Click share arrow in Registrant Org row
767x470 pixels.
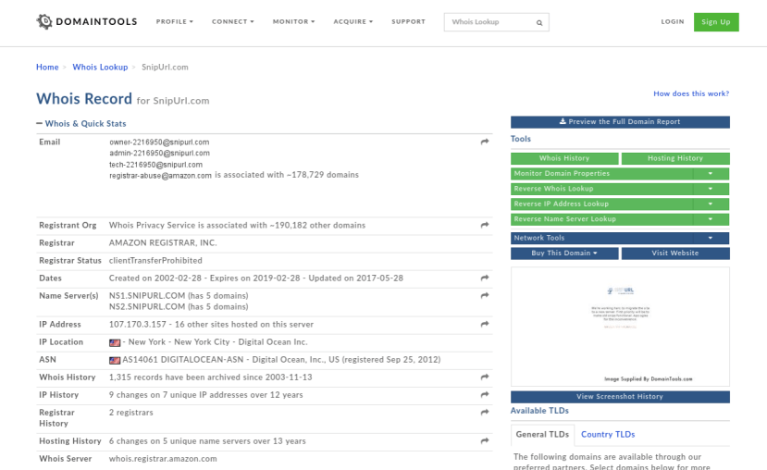click(484, 225)
